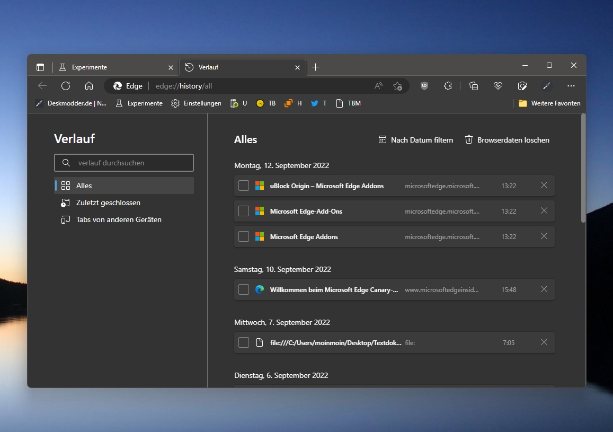The image size is (613, 432).
Task: Open the TB favorite in the bookmarks bar
Action: click(x=266, y=103)
